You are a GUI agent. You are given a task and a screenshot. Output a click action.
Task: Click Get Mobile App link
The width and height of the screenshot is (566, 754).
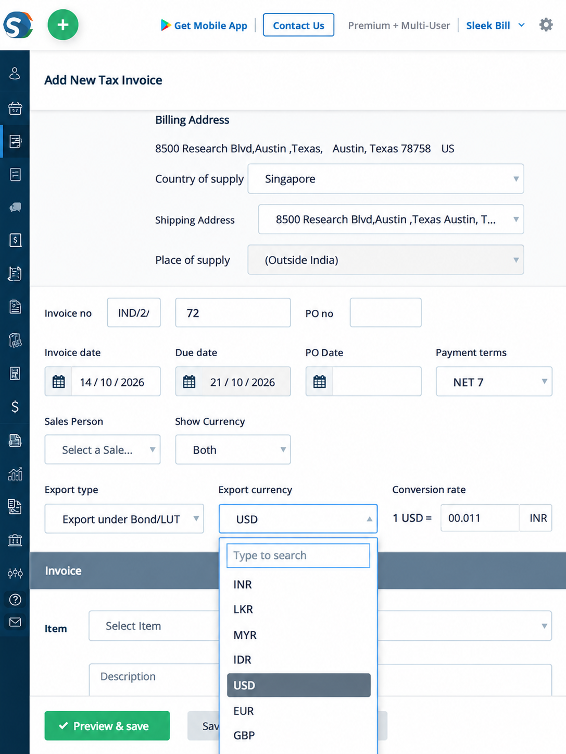[210, 26]
